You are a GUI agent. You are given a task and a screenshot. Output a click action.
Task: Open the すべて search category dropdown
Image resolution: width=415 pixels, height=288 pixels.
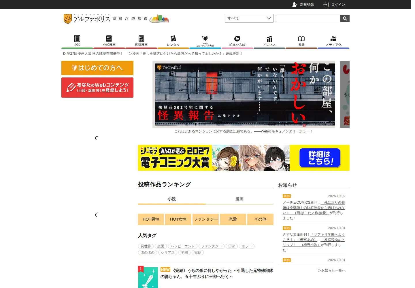point(249,18)
